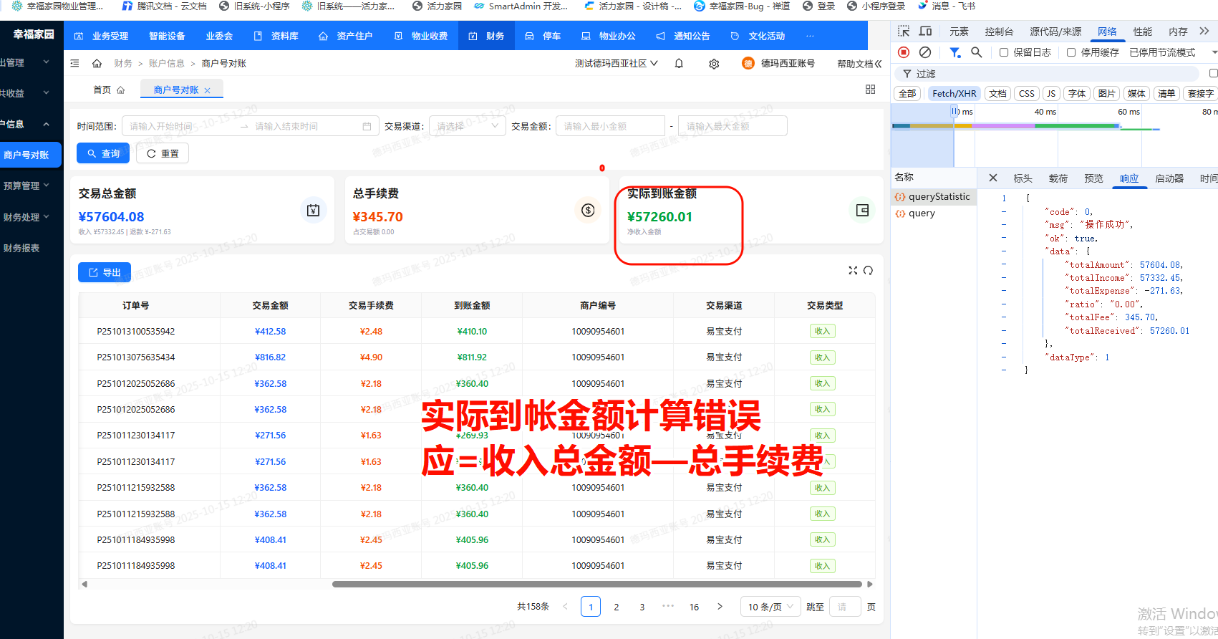Viewport: 1218px width, 639px height.
Task: Open DevTools network search magnifier
Action: click(976, 52)
